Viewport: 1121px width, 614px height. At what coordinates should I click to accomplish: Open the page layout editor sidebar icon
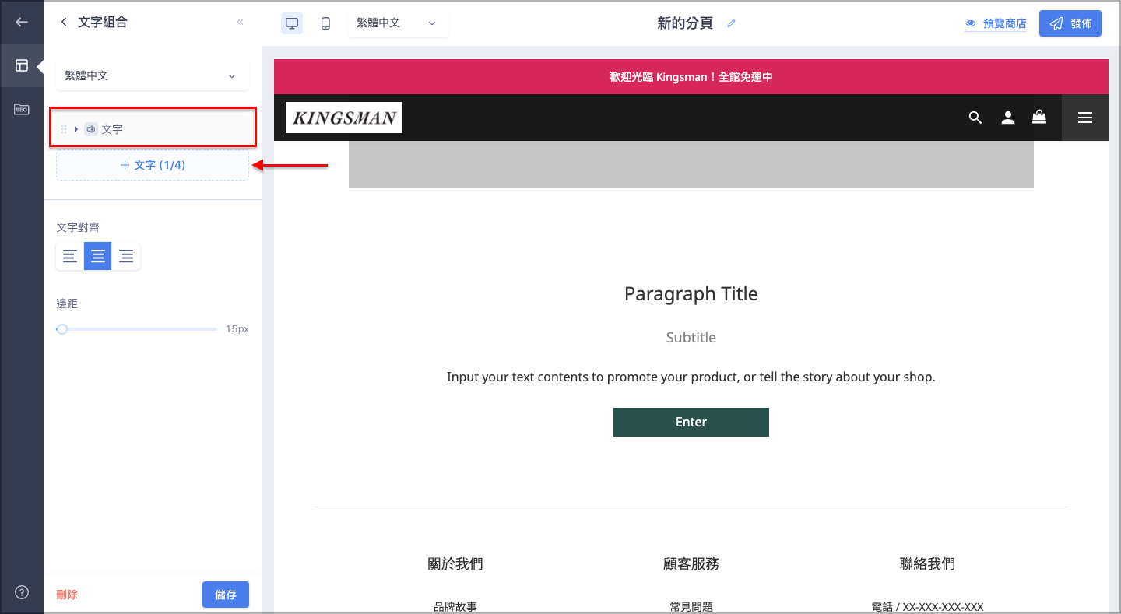(22, 65)
